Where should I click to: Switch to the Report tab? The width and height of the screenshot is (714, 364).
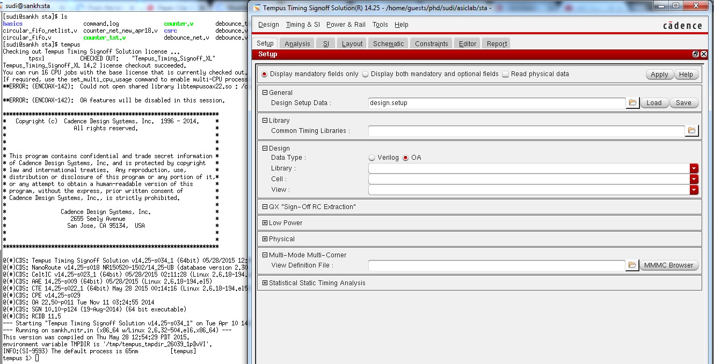point(497,43)
